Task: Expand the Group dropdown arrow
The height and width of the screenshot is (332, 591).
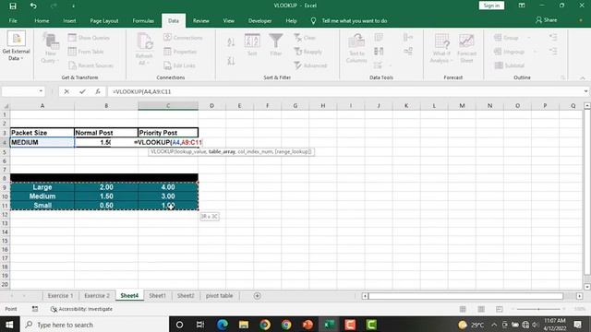Action: [529, 38]
